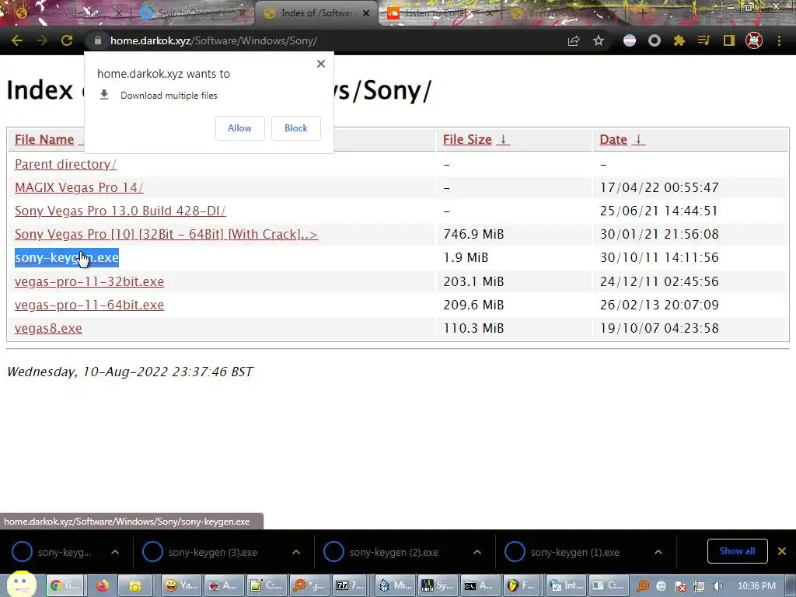
Task: Expand options for sony-keygen (1).exe download
Action: (x=658, y=552)
